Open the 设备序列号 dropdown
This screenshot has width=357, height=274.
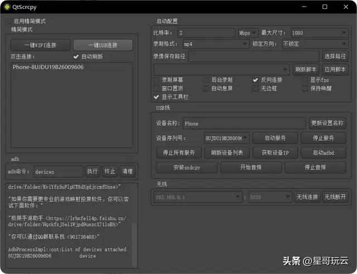click(227, 138)
